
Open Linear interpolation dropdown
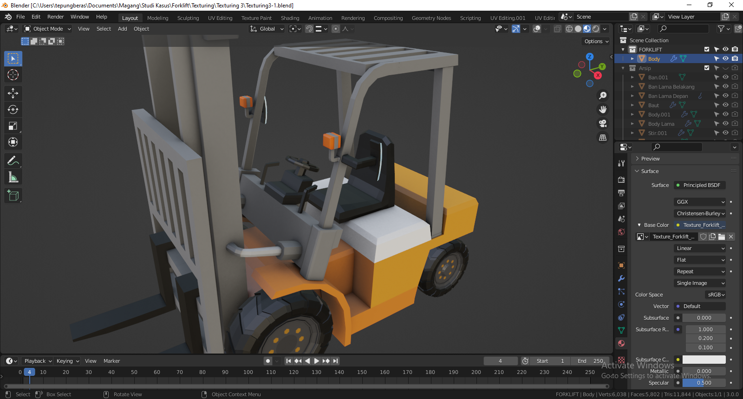(x=700, y=248)
